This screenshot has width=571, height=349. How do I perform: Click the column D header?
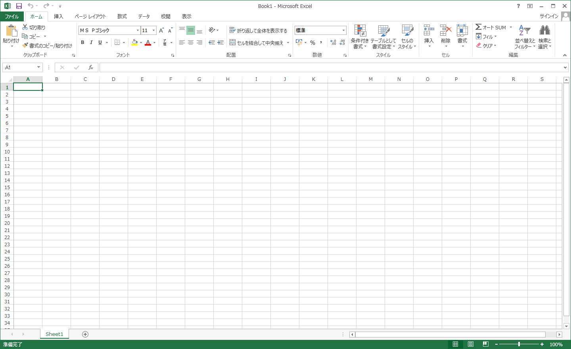coord(113,79)
